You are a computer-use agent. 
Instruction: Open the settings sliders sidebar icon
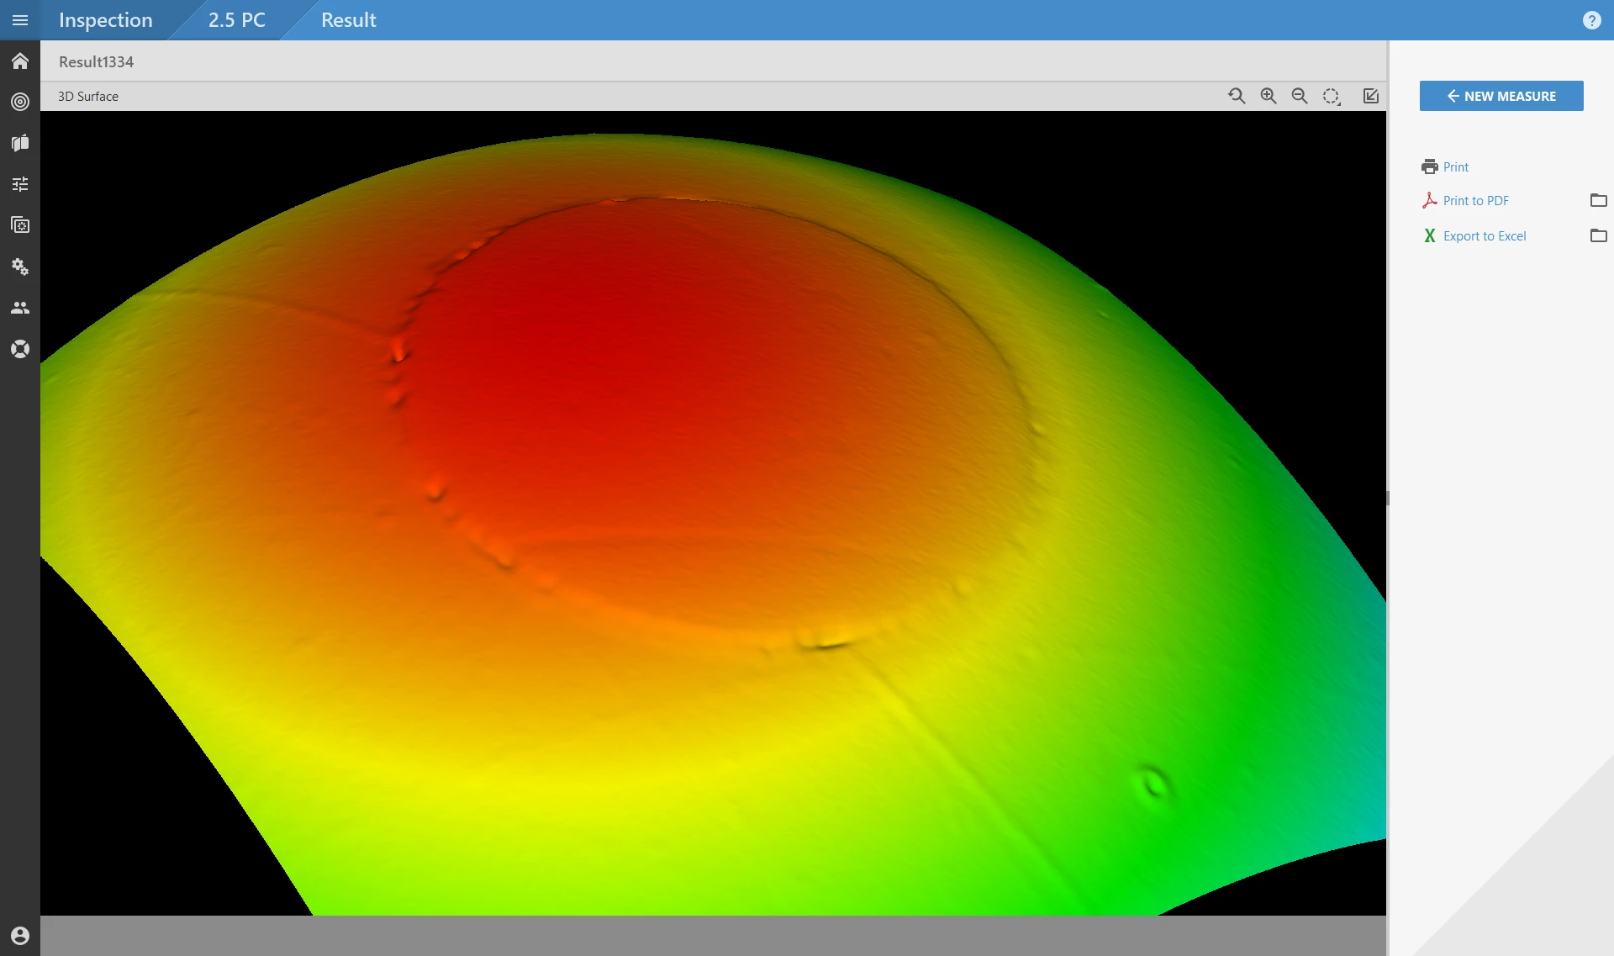pyautogui.click(x=19, y=183)
